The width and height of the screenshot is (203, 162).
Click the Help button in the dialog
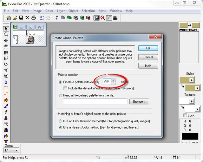[148, 66]
